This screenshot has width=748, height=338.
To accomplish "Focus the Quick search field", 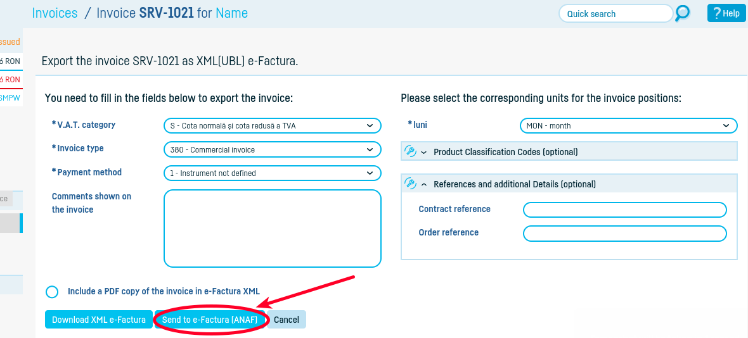I will tap(615, 14).
